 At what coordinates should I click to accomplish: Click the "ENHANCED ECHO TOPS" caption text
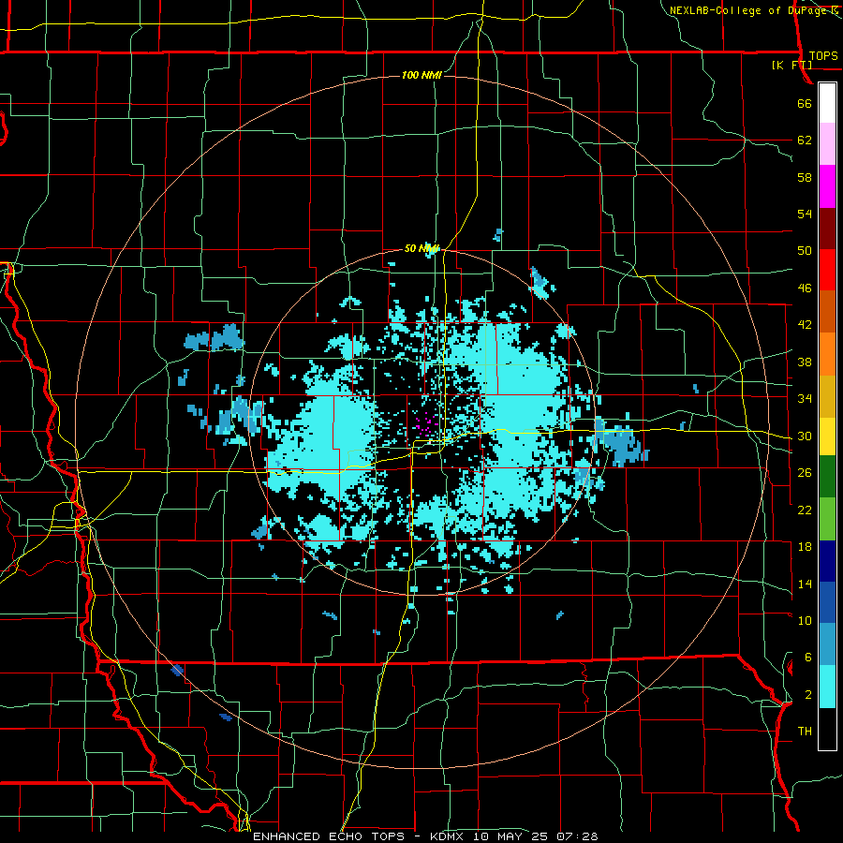tap(329, 836)
